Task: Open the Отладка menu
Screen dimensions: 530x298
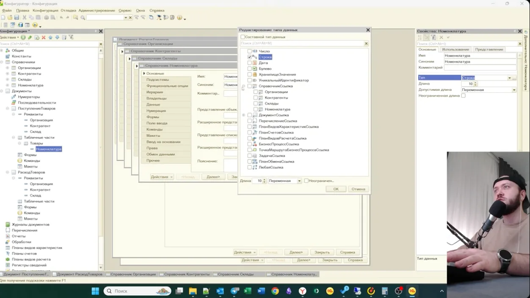Action: pos(68,11)
